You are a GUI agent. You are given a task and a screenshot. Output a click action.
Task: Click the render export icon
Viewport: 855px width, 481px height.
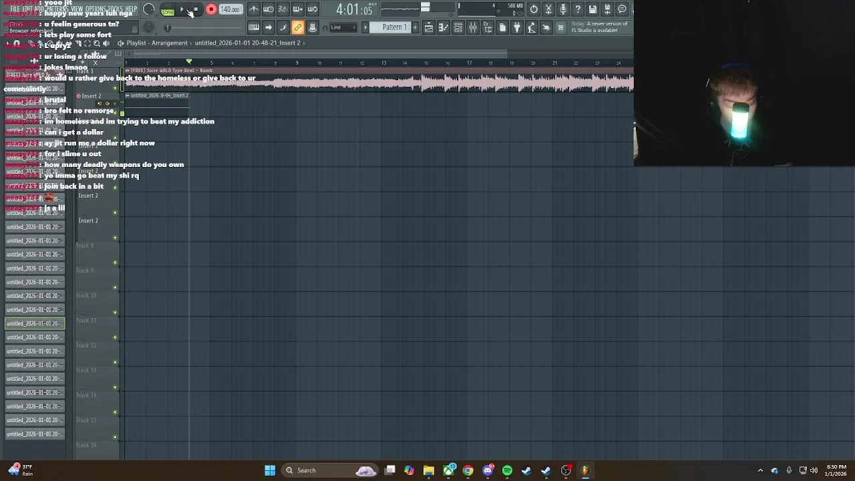pyautogui.click(x=607, y=9)
